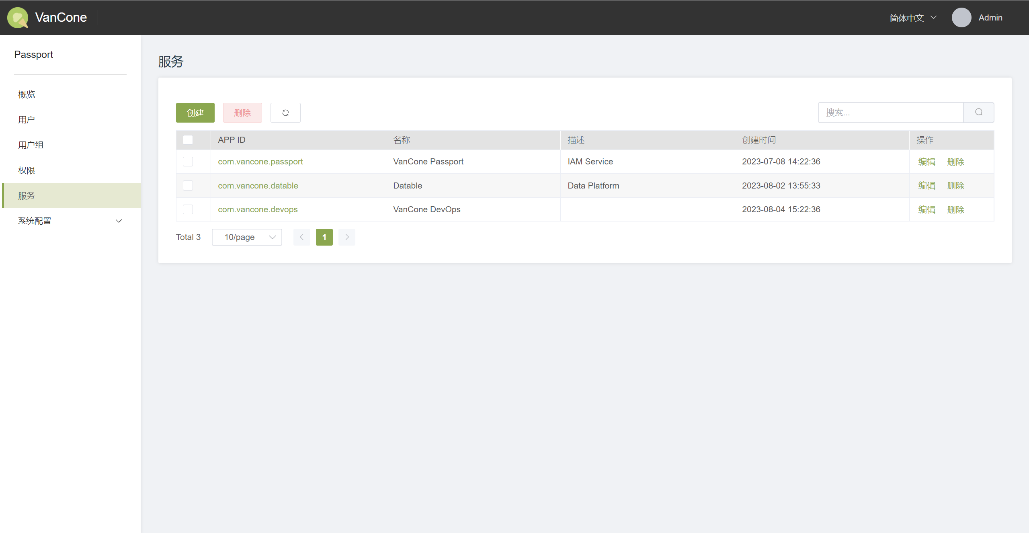This screenshot has height=533, width=1029.
Task: Check the com.vancone.passport row checkbox
Action: coord(188,162)
